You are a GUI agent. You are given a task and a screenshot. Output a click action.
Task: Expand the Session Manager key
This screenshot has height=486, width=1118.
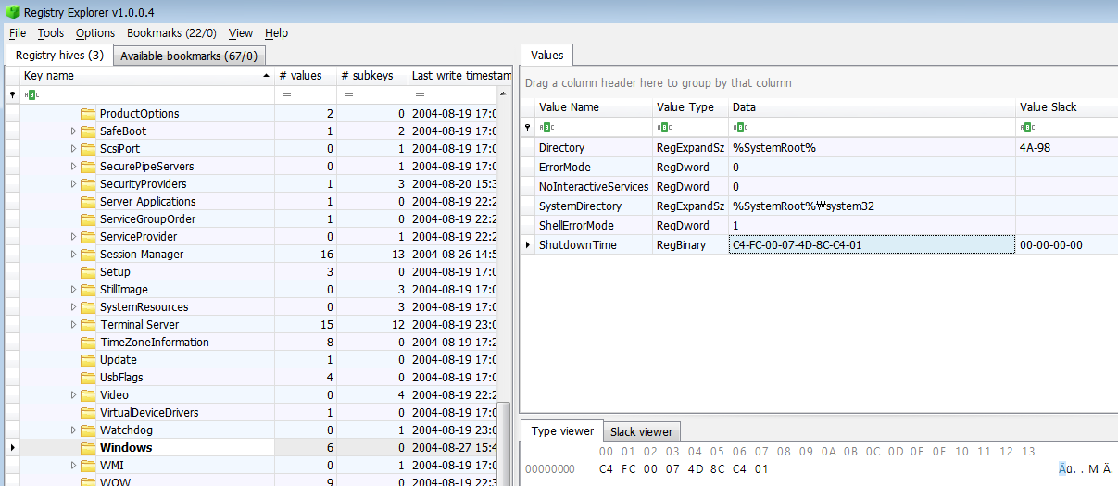74,255
